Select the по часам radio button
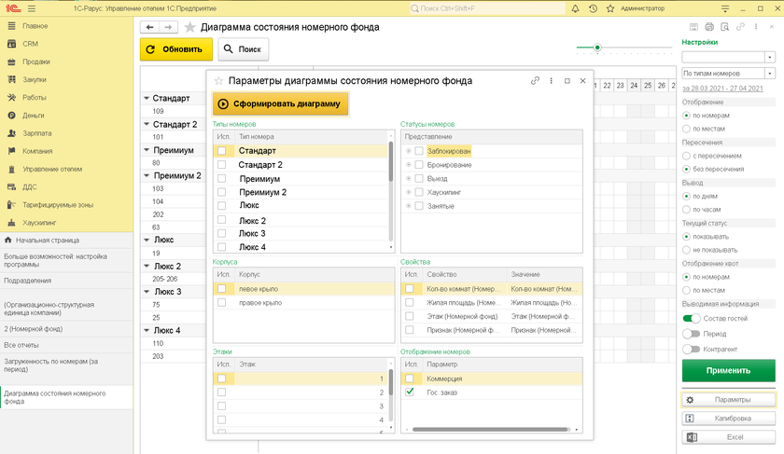 688,209
